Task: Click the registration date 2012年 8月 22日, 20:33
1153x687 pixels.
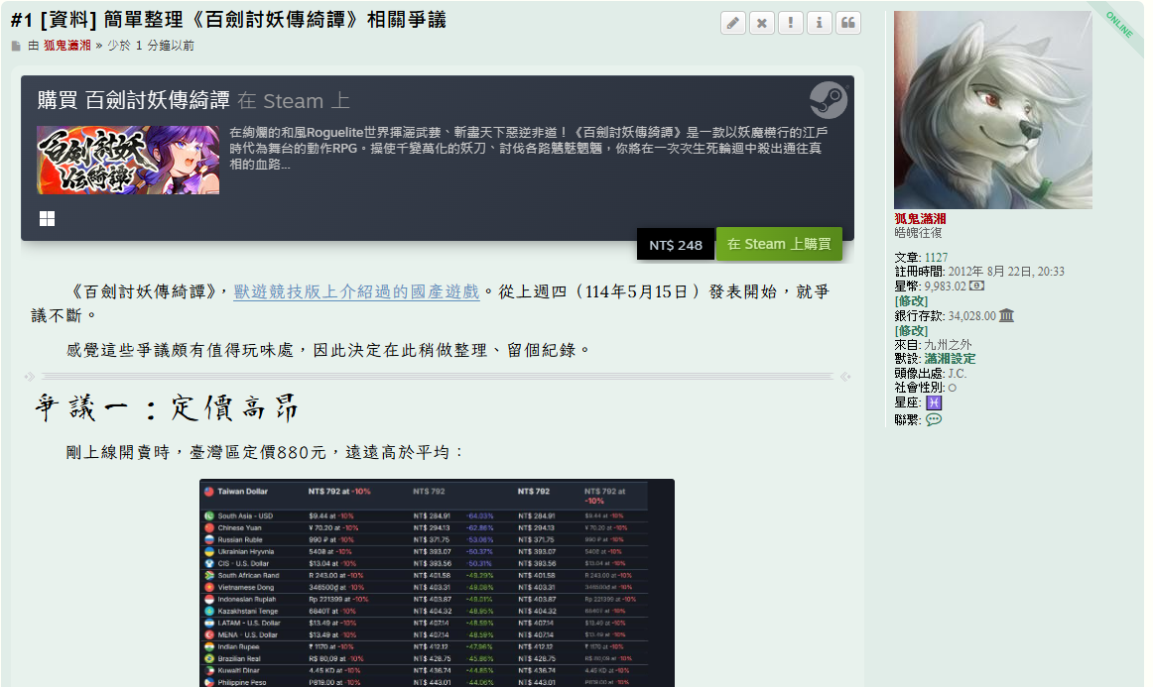Action: coord(1006,271)
